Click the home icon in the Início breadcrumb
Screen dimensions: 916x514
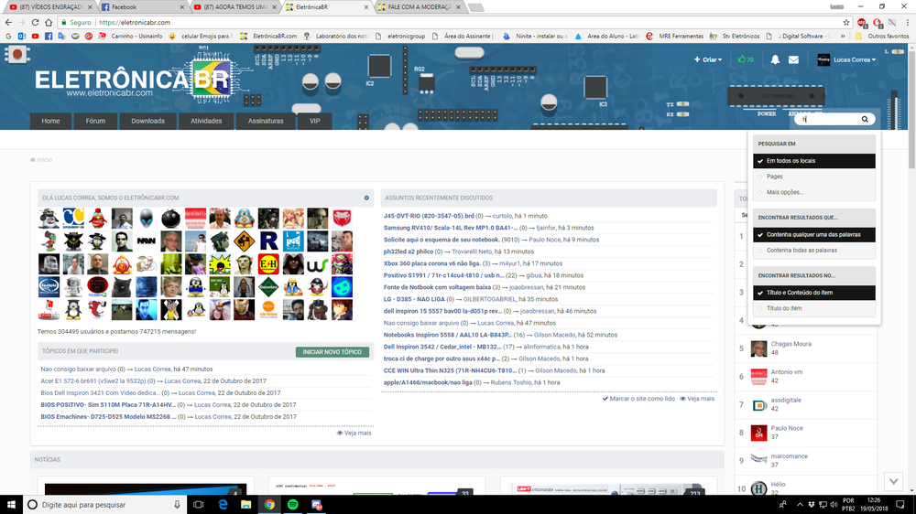click(x=33, y=159)
